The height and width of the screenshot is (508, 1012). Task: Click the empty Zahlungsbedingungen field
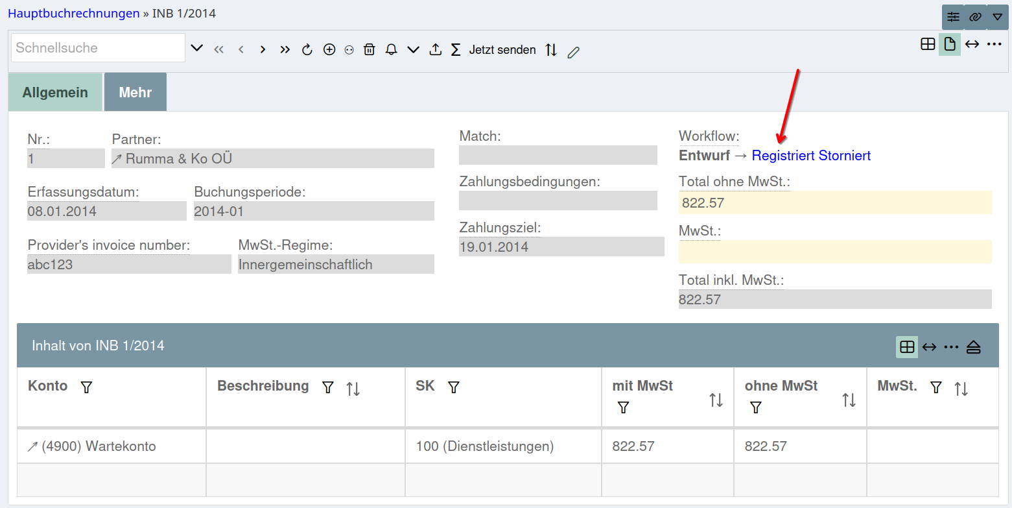click(x=558, y=200)
